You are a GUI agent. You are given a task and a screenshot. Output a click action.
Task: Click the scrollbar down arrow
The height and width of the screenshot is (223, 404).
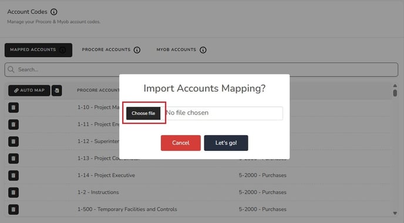pos(395,213)
